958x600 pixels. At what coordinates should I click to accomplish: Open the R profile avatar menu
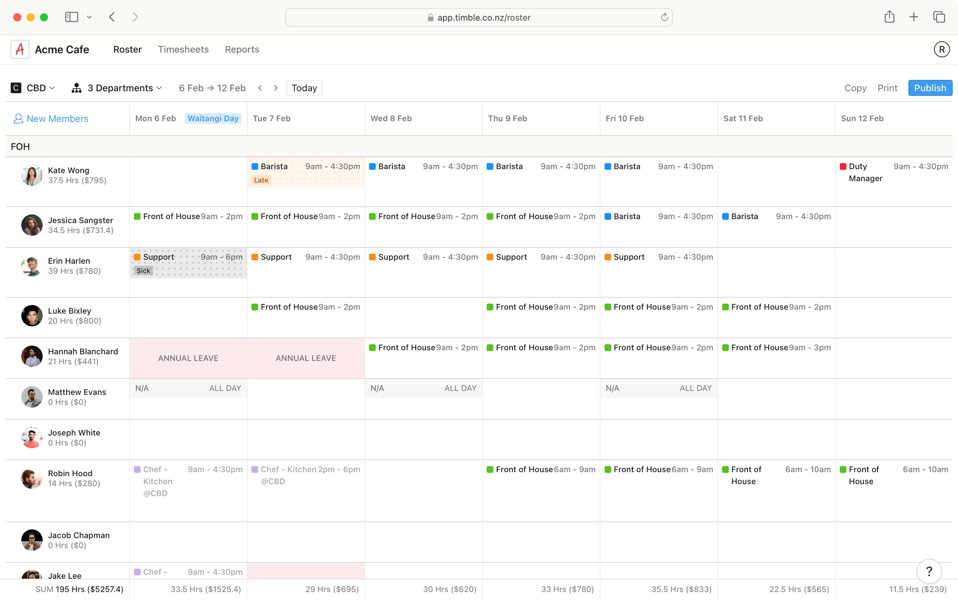941,49
